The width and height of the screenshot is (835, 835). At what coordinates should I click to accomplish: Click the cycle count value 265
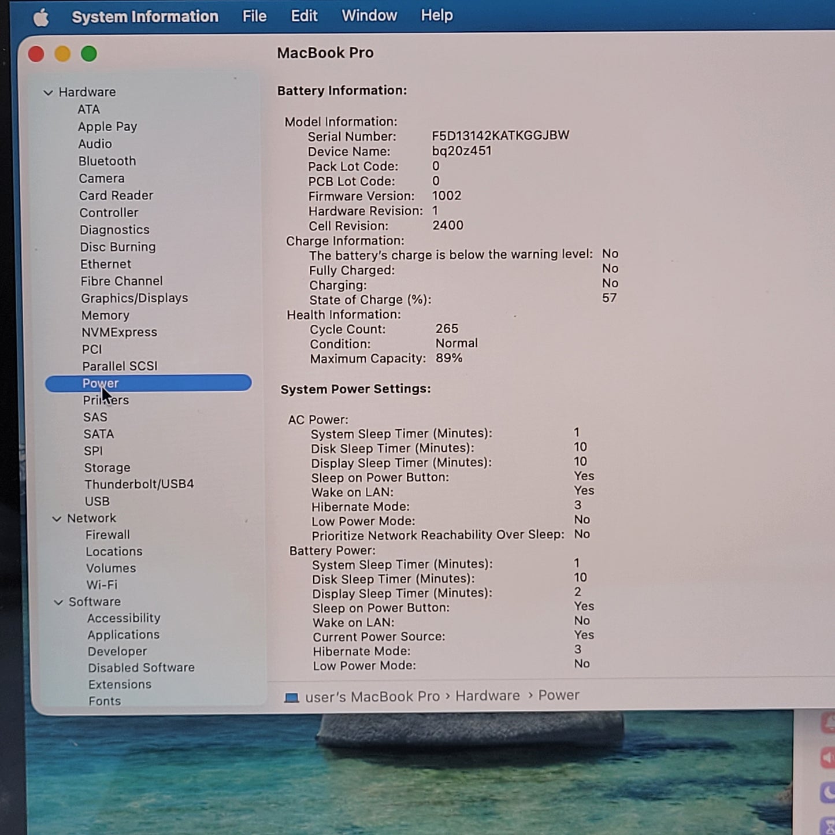pos(447,329)
